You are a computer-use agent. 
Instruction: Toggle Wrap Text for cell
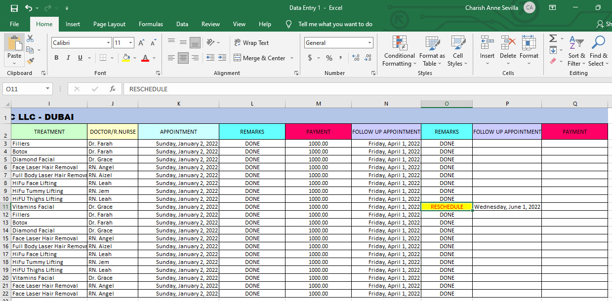coord(251,43)
